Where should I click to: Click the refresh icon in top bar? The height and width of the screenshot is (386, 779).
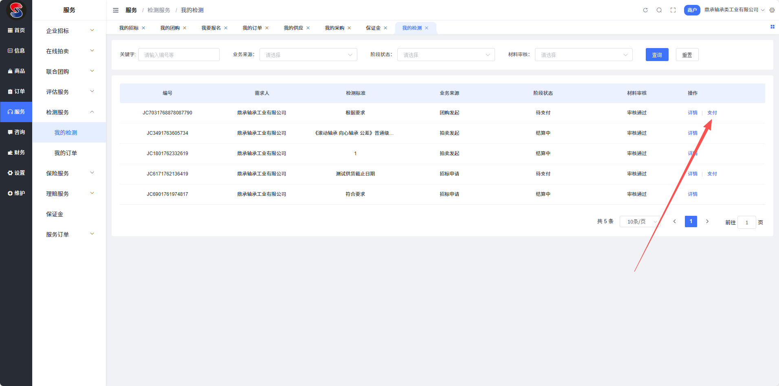tap(645, 10)
